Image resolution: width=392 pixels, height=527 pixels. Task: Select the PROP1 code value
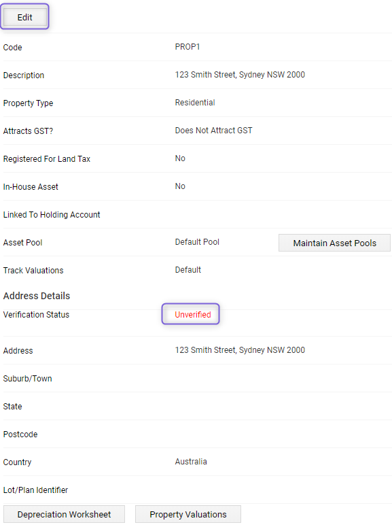[188, 47]
